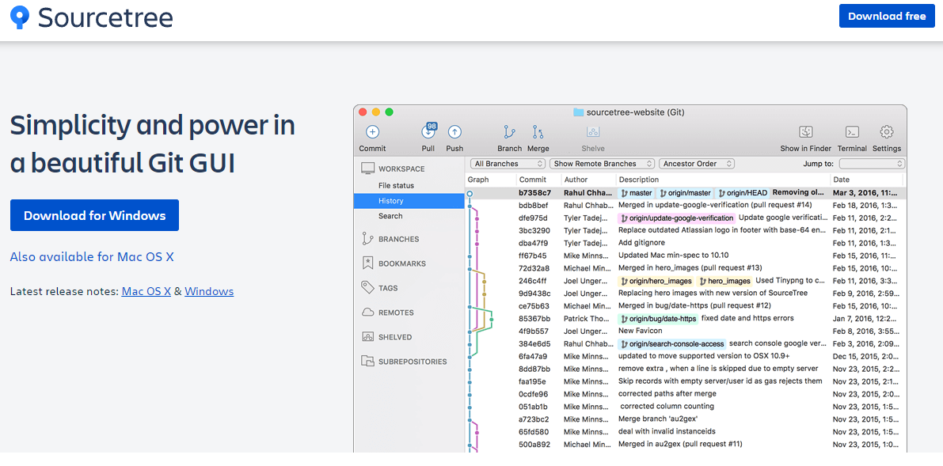Image resolution: width=943 pixels, height=466 pixels.
Task: Click the Branch toolbar icon
Action: click(x=509, y=132)
